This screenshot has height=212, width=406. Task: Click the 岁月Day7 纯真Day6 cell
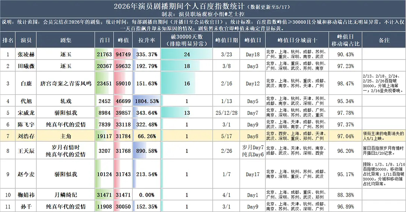253,151
